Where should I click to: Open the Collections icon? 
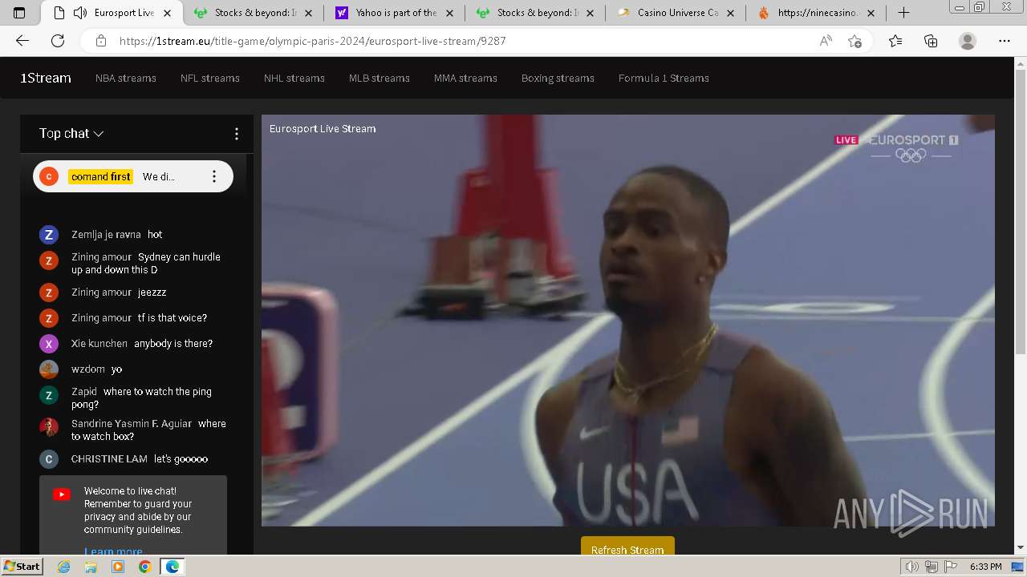(931, 41)
